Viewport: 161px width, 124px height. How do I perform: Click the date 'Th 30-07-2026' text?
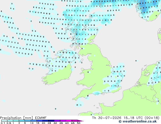pos(107,118)
